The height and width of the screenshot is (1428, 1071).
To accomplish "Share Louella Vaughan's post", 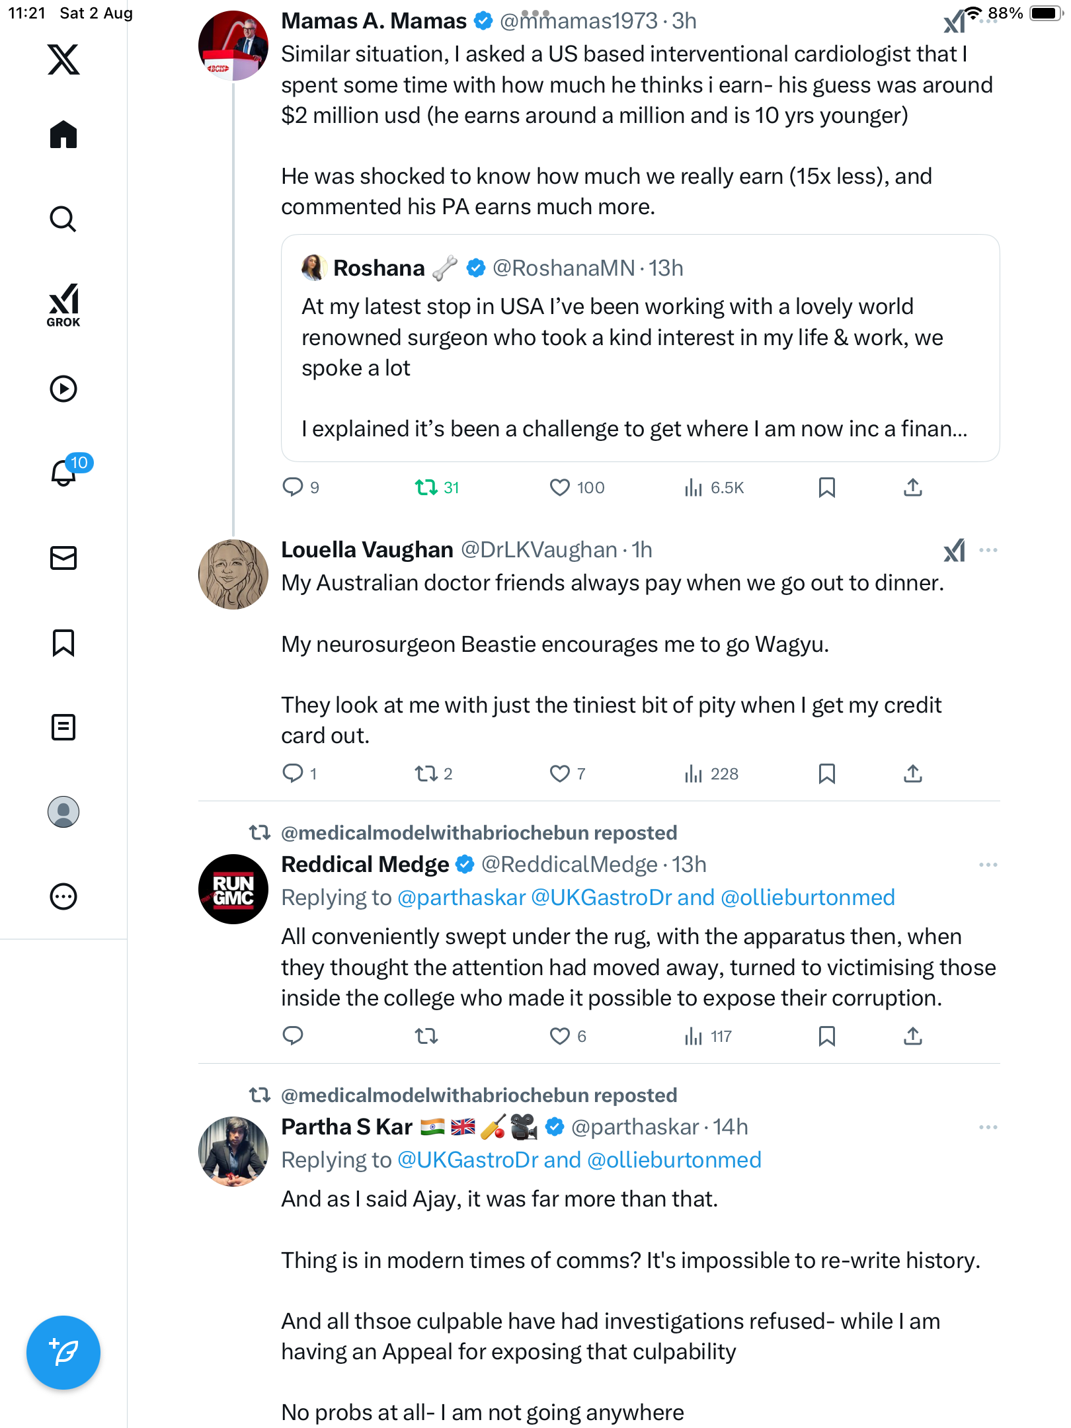I will 913,773.
